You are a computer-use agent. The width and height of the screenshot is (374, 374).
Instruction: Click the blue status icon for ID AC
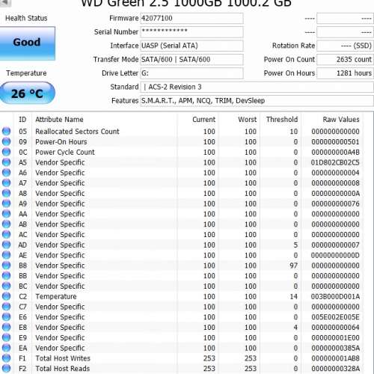pos(6,234)
